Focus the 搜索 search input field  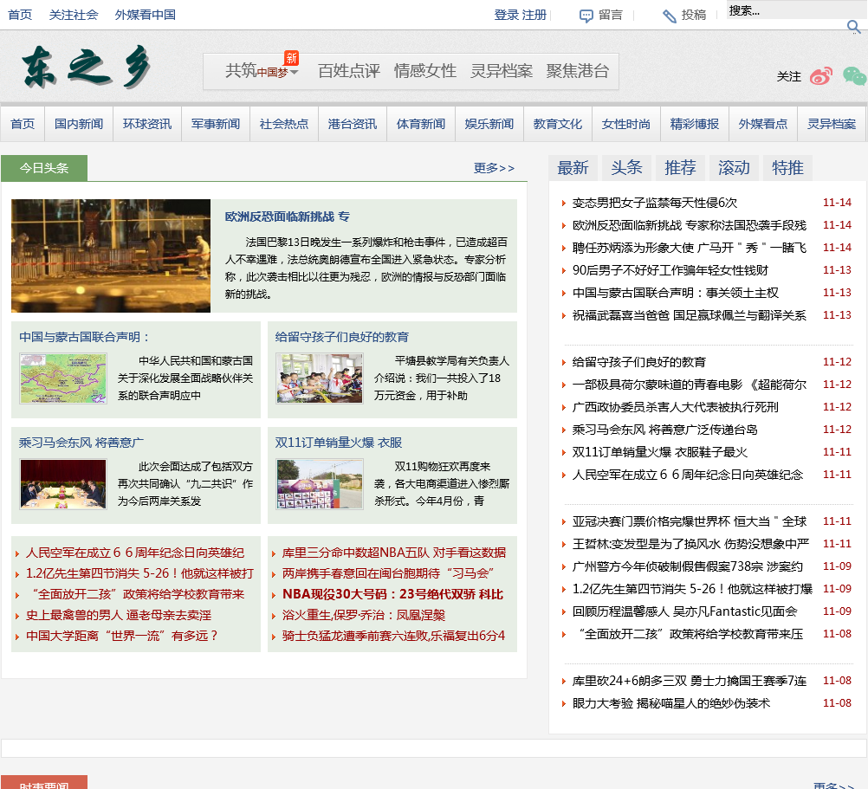(x=795, y=10)
